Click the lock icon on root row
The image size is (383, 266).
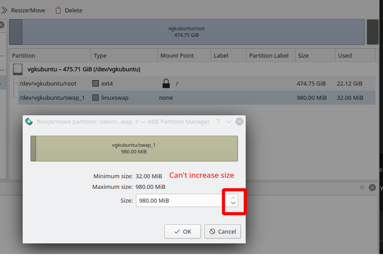[166, 83]
